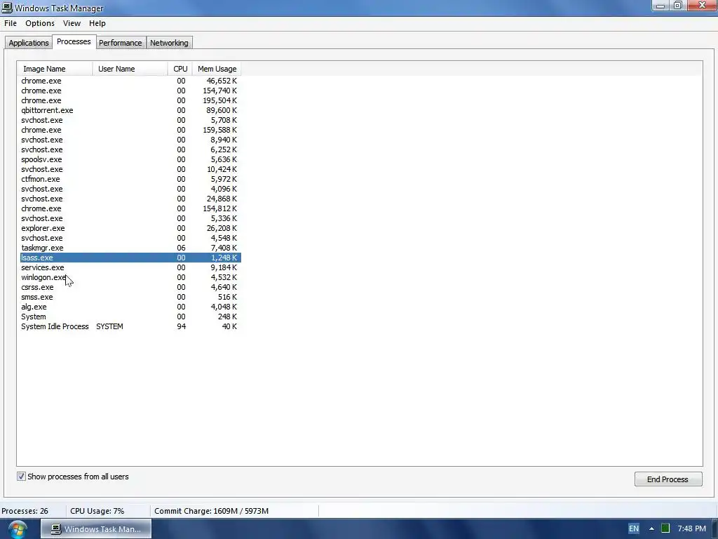The width and height of the screenshot is (718, 539).
Task: Click the Task Manager title bar icon
Action: click(7, 8)
